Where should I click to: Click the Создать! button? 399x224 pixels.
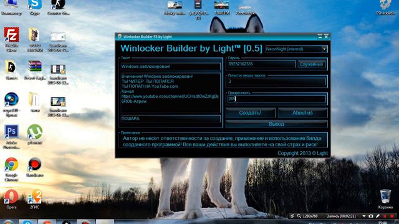click(x=250, y=113)
